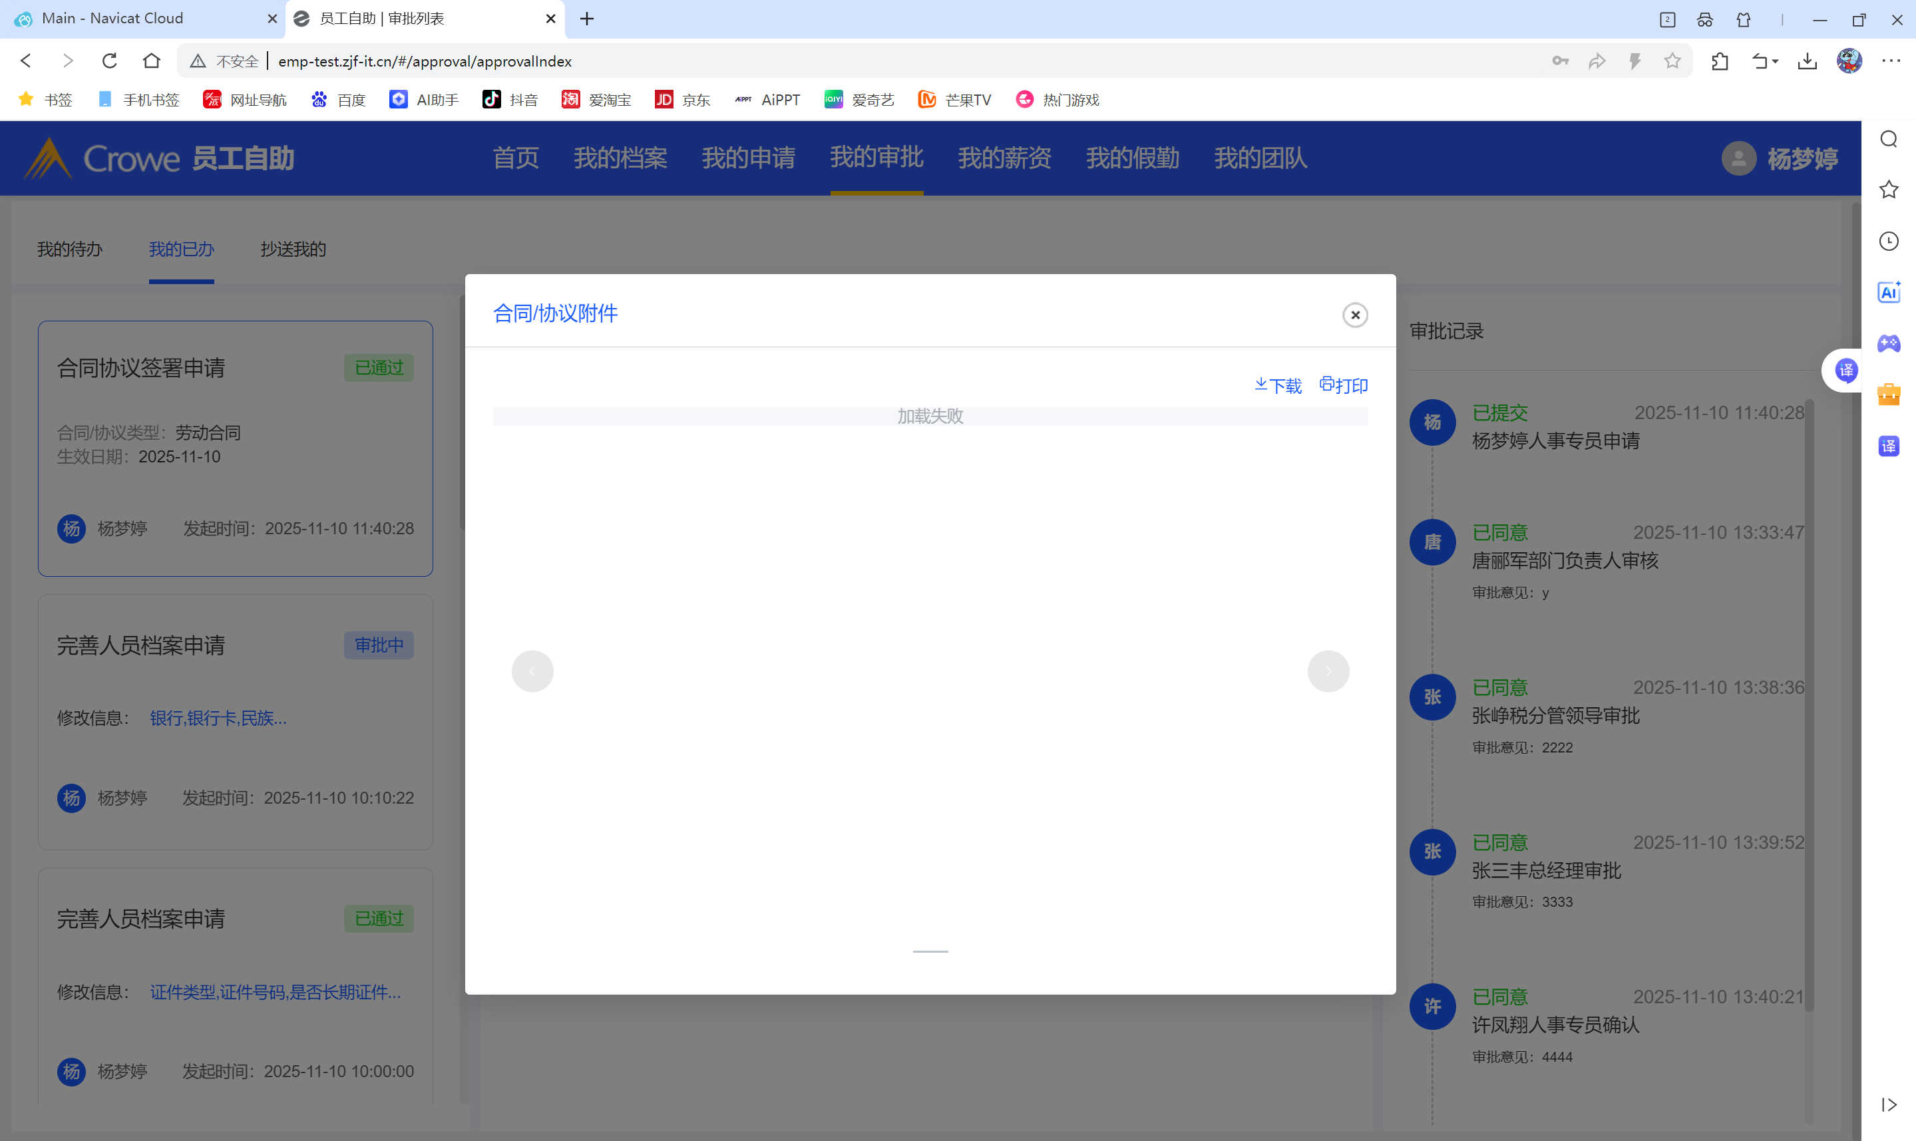
Task: Print the attachment via 打印
Action: click(x=1343, y=385)
